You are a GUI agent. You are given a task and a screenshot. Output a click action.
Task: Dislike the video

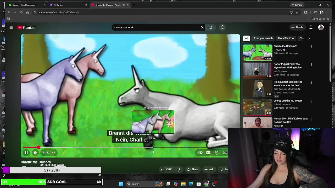pyautogui.click(x=178, y=169)
